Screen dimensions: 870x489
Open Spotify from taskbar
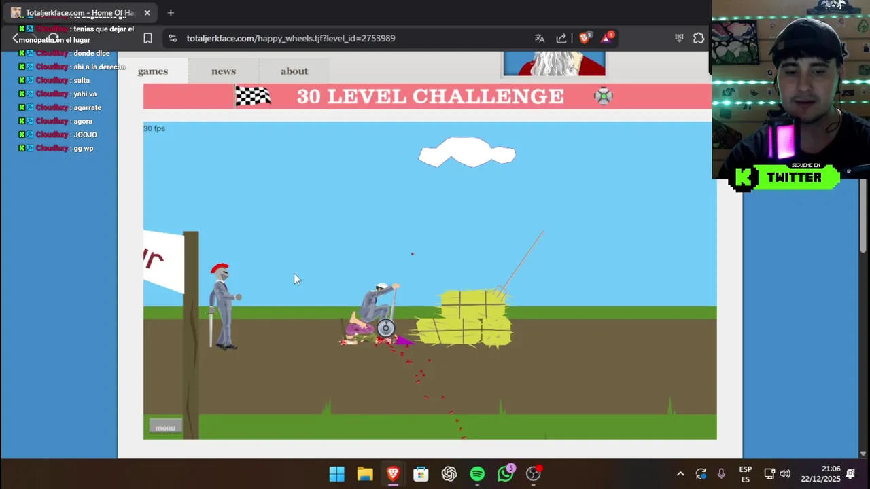[x=477, y=473]
